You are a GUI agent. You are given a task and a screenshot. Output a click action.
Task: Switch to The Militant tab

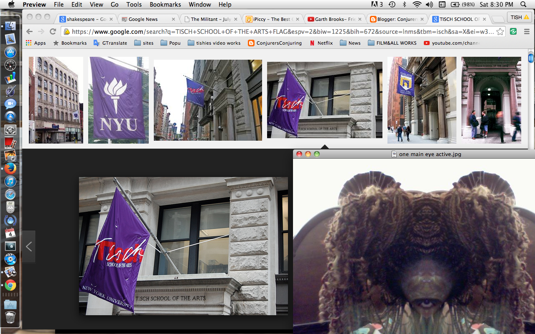tap(210, 19)
